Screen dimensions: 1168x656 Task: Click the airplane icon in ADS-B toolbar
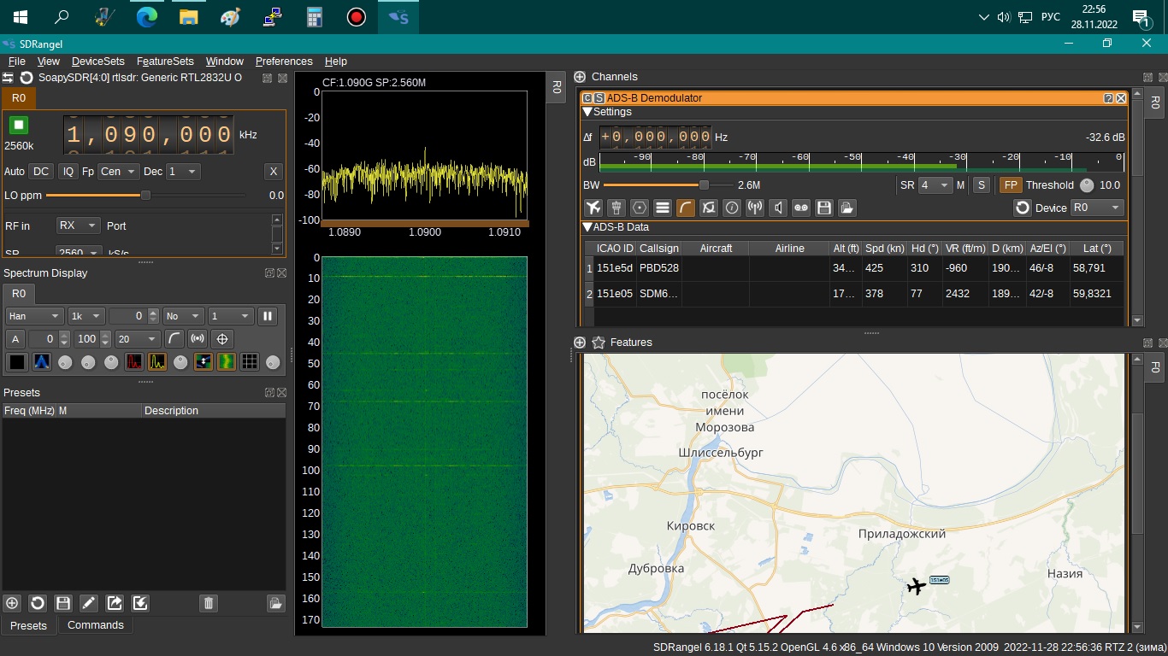(x=593, y=208)
